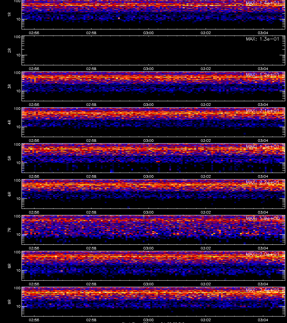Click the 100 y-axis label of panel 7R
Image resolution: width=287 pixels, height=323 pixels.
click(x=17, y=216)
